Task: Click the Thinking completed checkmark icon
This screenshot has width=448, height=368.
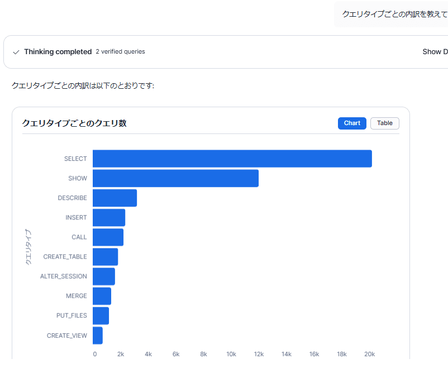Action: (16, 52)
